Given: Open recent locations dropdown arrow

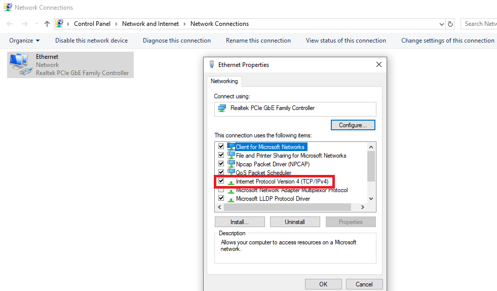Looking at the screenshot, I should click(x=36, y=24).
